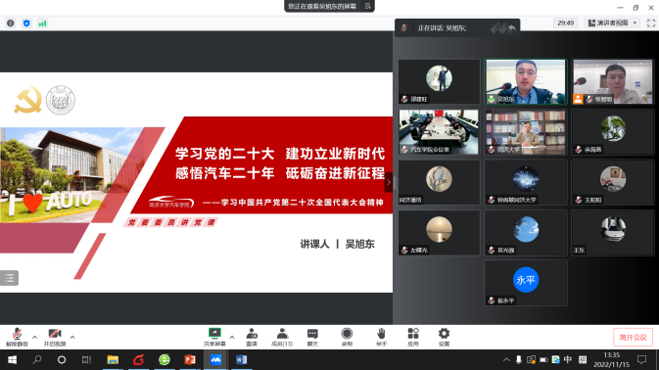Screen dimensions: 659x370
Task: Start recording with the 录制 button
Action: pos(347,338)
